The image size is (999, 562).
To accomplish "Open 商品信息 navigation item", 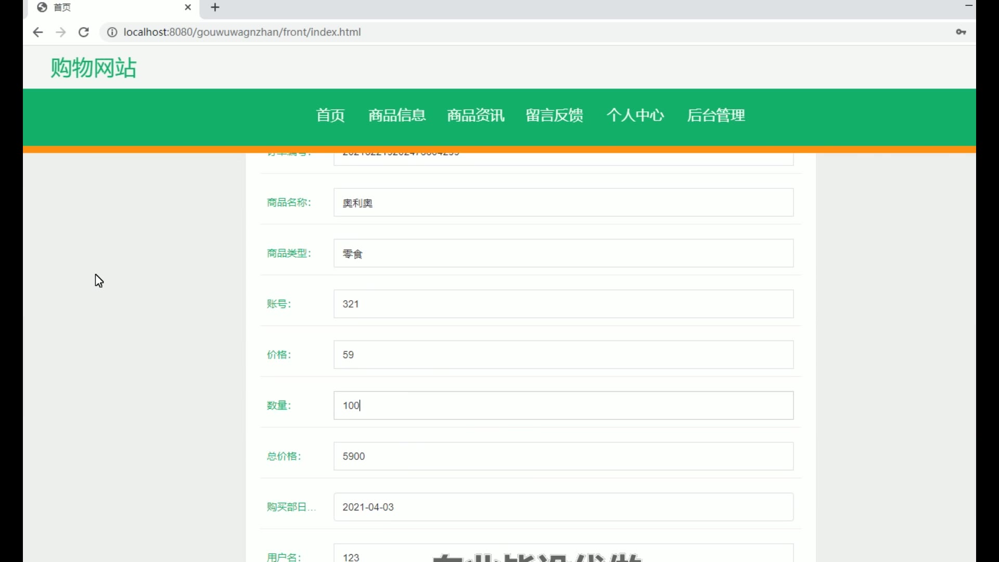I will point(397,116).
